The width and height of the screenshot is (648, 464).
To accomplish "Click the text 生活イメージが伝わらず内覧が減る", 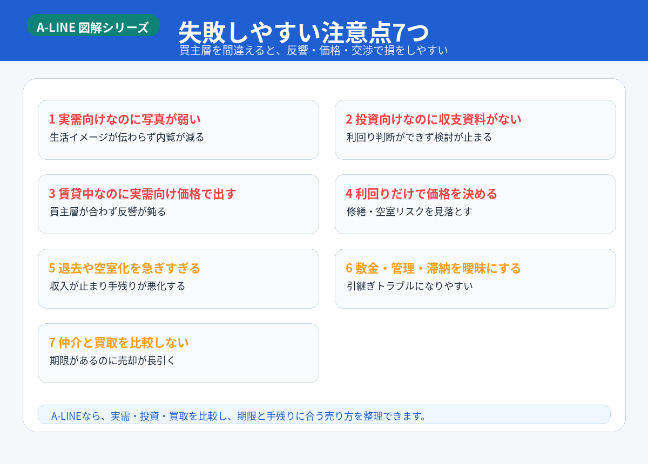I will pos(127,137).
